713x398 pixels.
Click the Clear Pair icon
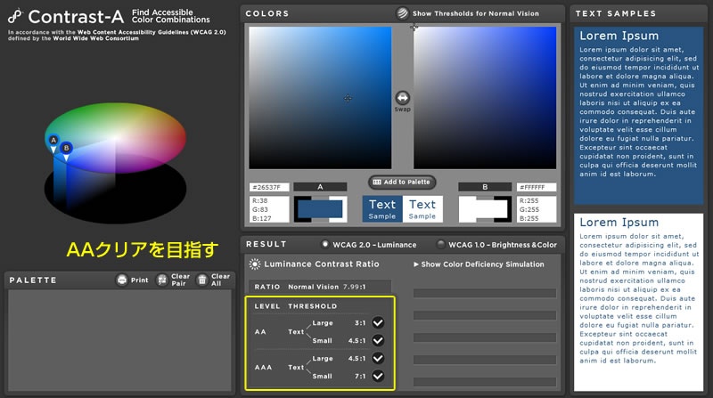tap(161, 280)
